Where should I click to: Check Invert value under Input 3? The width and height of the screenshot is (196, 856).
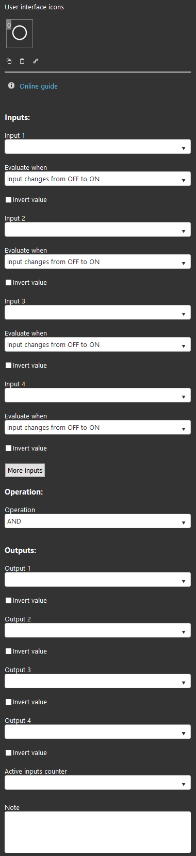pyautogui.click(x=8, y=365)
